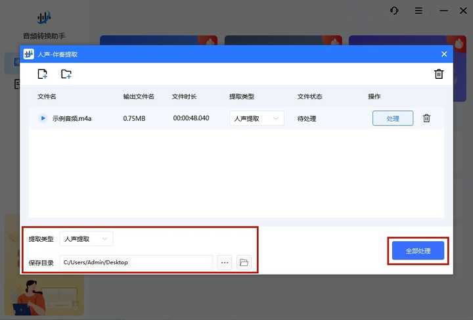The image size is (473, 320).
Task: Click 处理 for 示例音频.m4a
Action: tap(393, 118)
